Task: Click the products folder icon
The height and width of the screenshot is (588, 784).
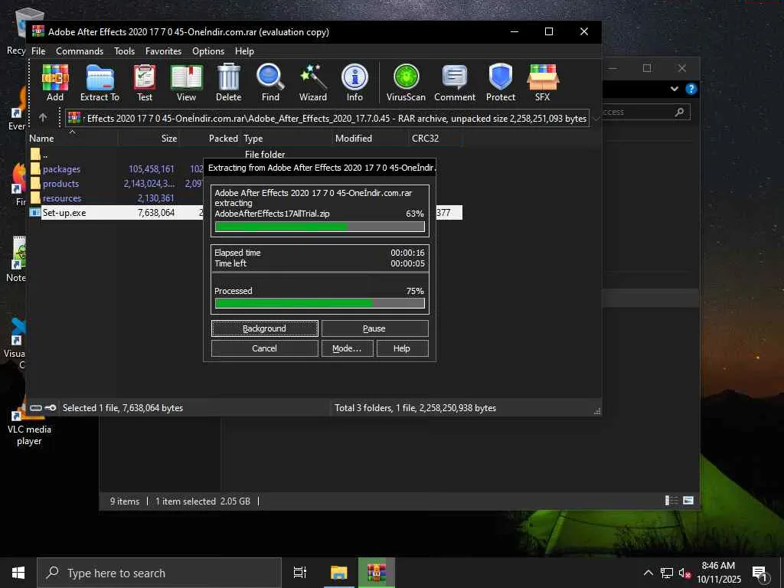Action: coord(35,184)
